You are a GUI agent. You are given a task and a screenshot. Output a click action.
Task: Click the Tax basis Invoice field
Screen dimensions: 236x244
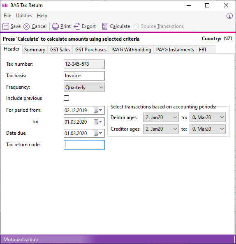[x=84, y=76]
